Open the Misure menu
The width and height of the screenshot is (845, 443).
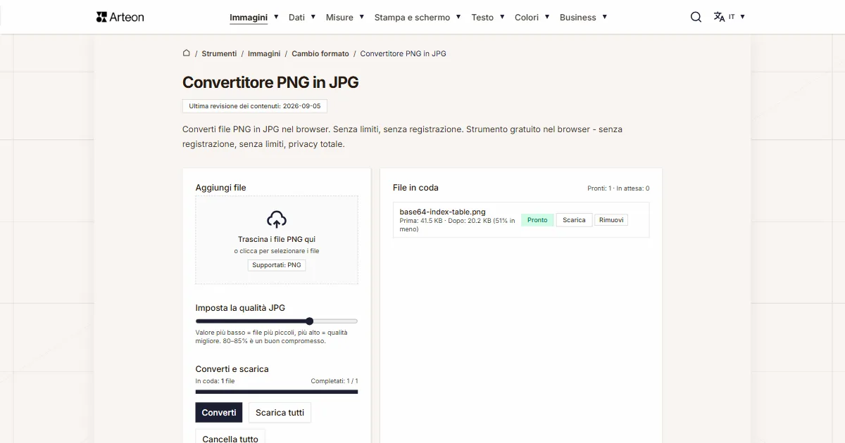(x=339, y=17)
